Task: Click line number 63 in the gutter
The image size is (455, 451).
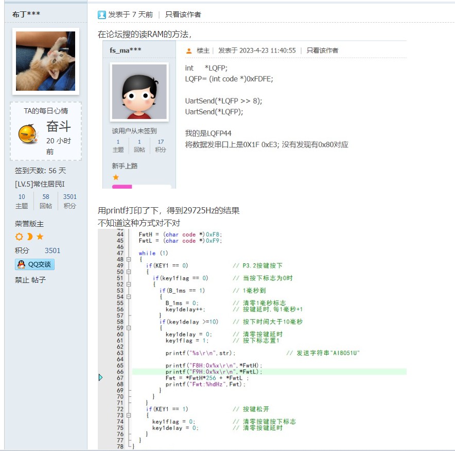Action: tap(120, 353)
